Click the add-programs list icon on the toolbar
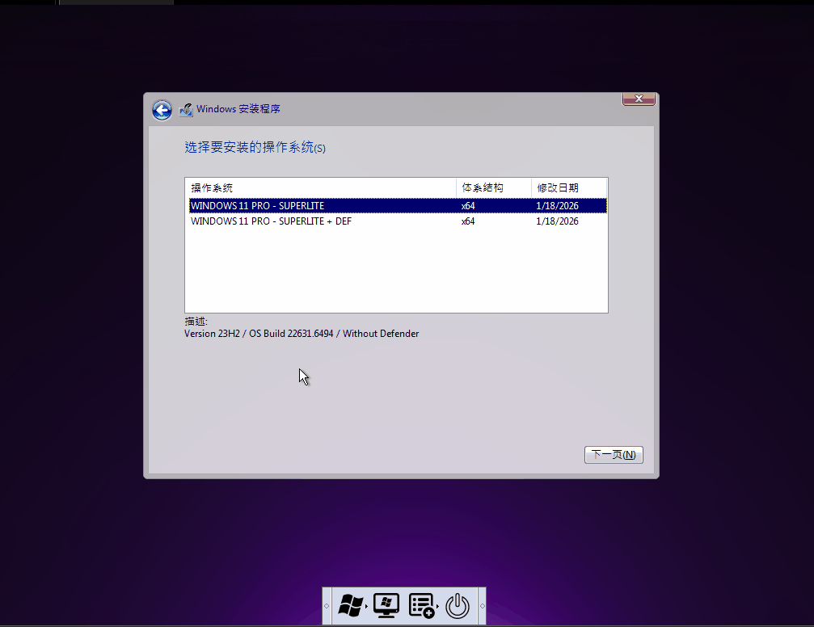The height and width of the screenshot is (627, 814). pyautogui.click(x=421, y=604)
